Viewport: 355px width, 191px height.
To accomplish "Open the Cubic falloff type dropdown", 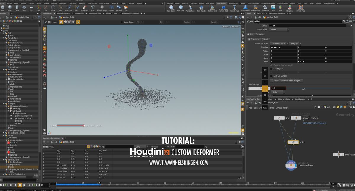I will tap(277, 92).
